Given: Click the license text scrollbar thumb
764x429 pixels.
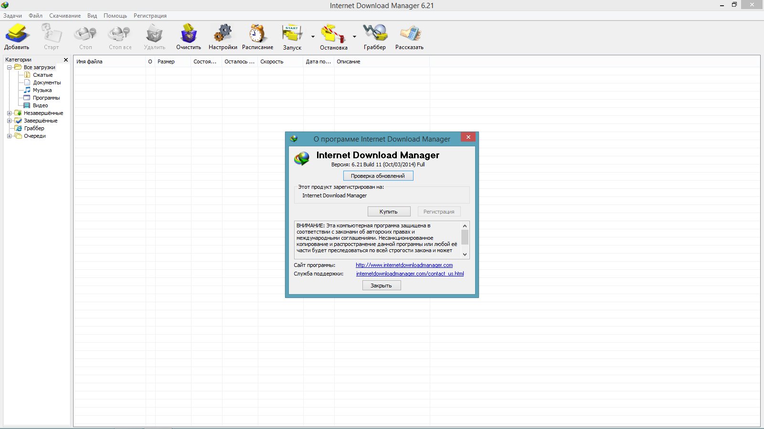Looking at the screenshot, I should point(465,237).
